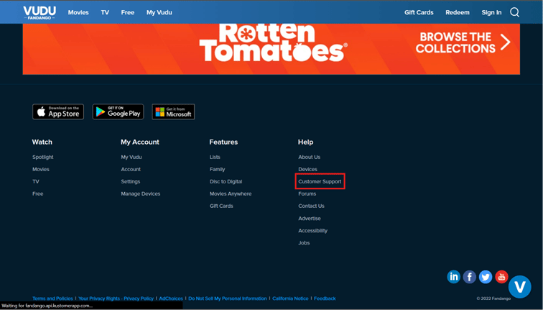Open California Notice footer link
Screen dimensions: 543x310
pos(290,298)
